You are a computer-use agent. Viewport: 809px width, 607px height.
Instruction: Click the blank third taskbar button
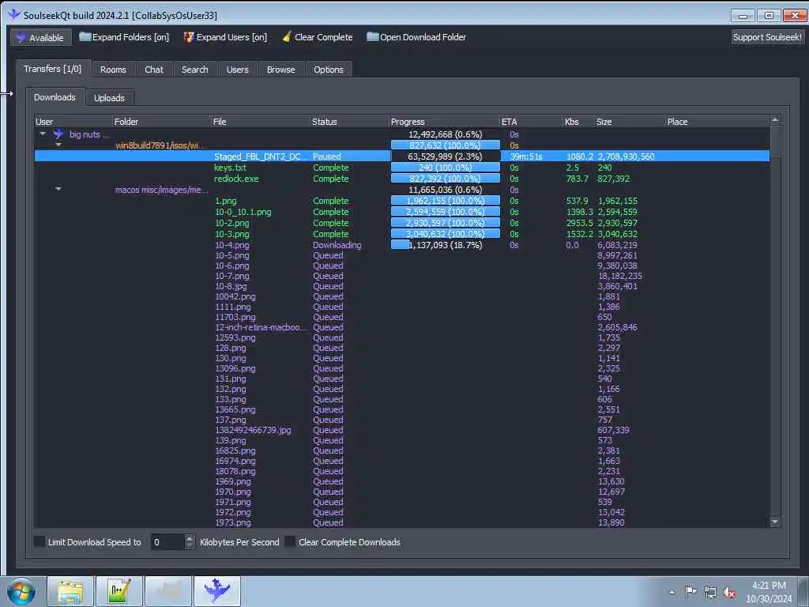point(168,591)
